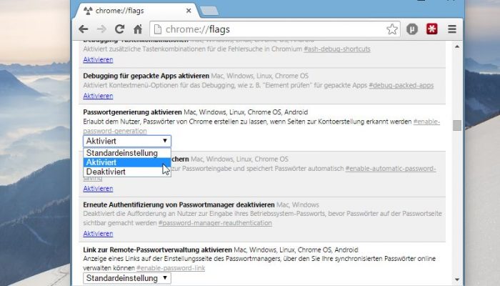The width and height of the screenshot is (500, 286).
Task: Choose Aktiviert in the open dropdown list
Action: tap(127, 162)
